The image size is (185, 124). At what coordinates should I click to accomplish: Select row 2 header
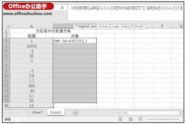6,36
